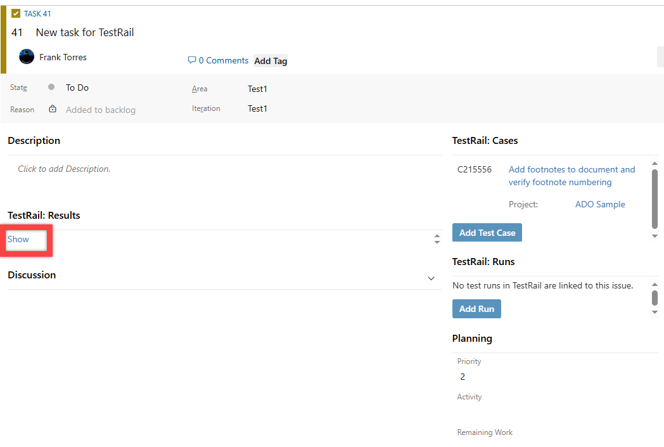Click case ID C215556
Screen dimensions: 664x447
tap(475, 169)
